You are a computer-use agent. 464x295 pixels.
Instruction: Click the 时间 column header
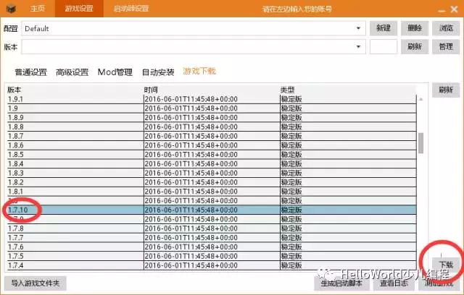[x=151, y=90]
